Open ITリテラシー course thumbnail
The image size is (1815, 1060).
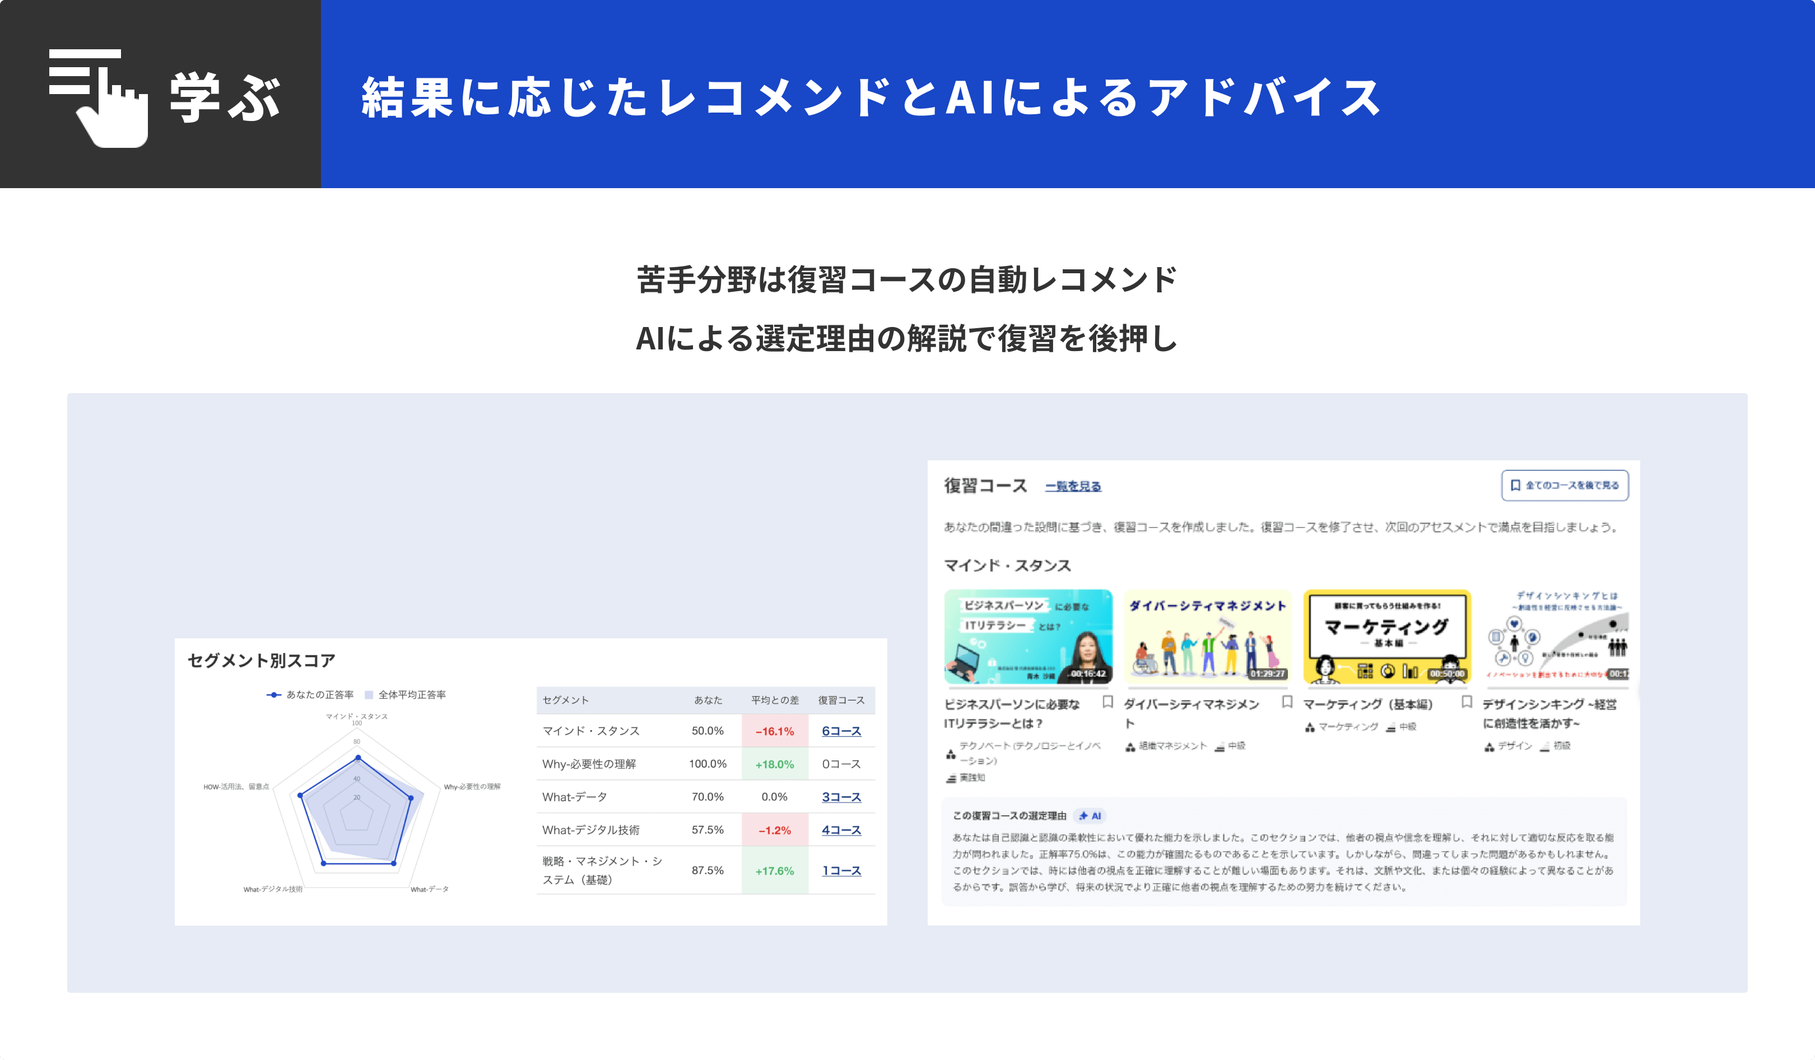[1028, 637]
